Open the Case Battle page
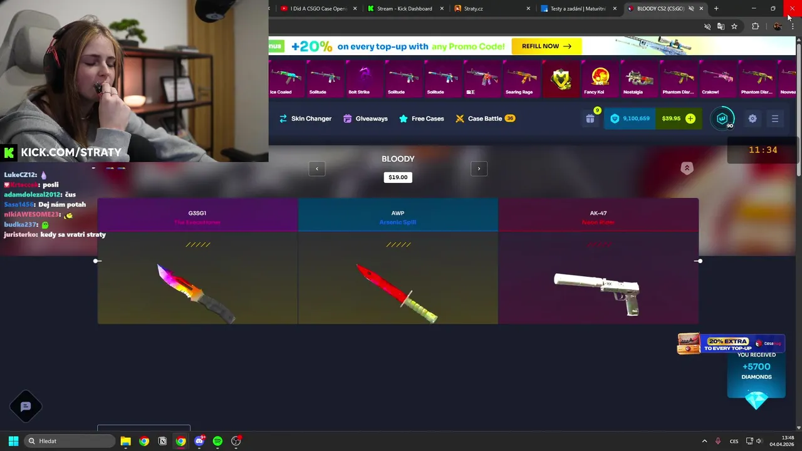Image resolution: width=802 pixels, height=451 pixels. click(x=485, y=118)
